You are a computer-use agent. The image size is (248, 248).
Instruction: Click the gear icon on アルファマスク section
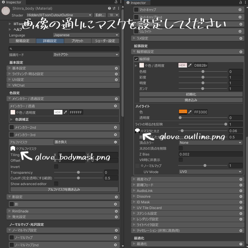coord(115,142)
